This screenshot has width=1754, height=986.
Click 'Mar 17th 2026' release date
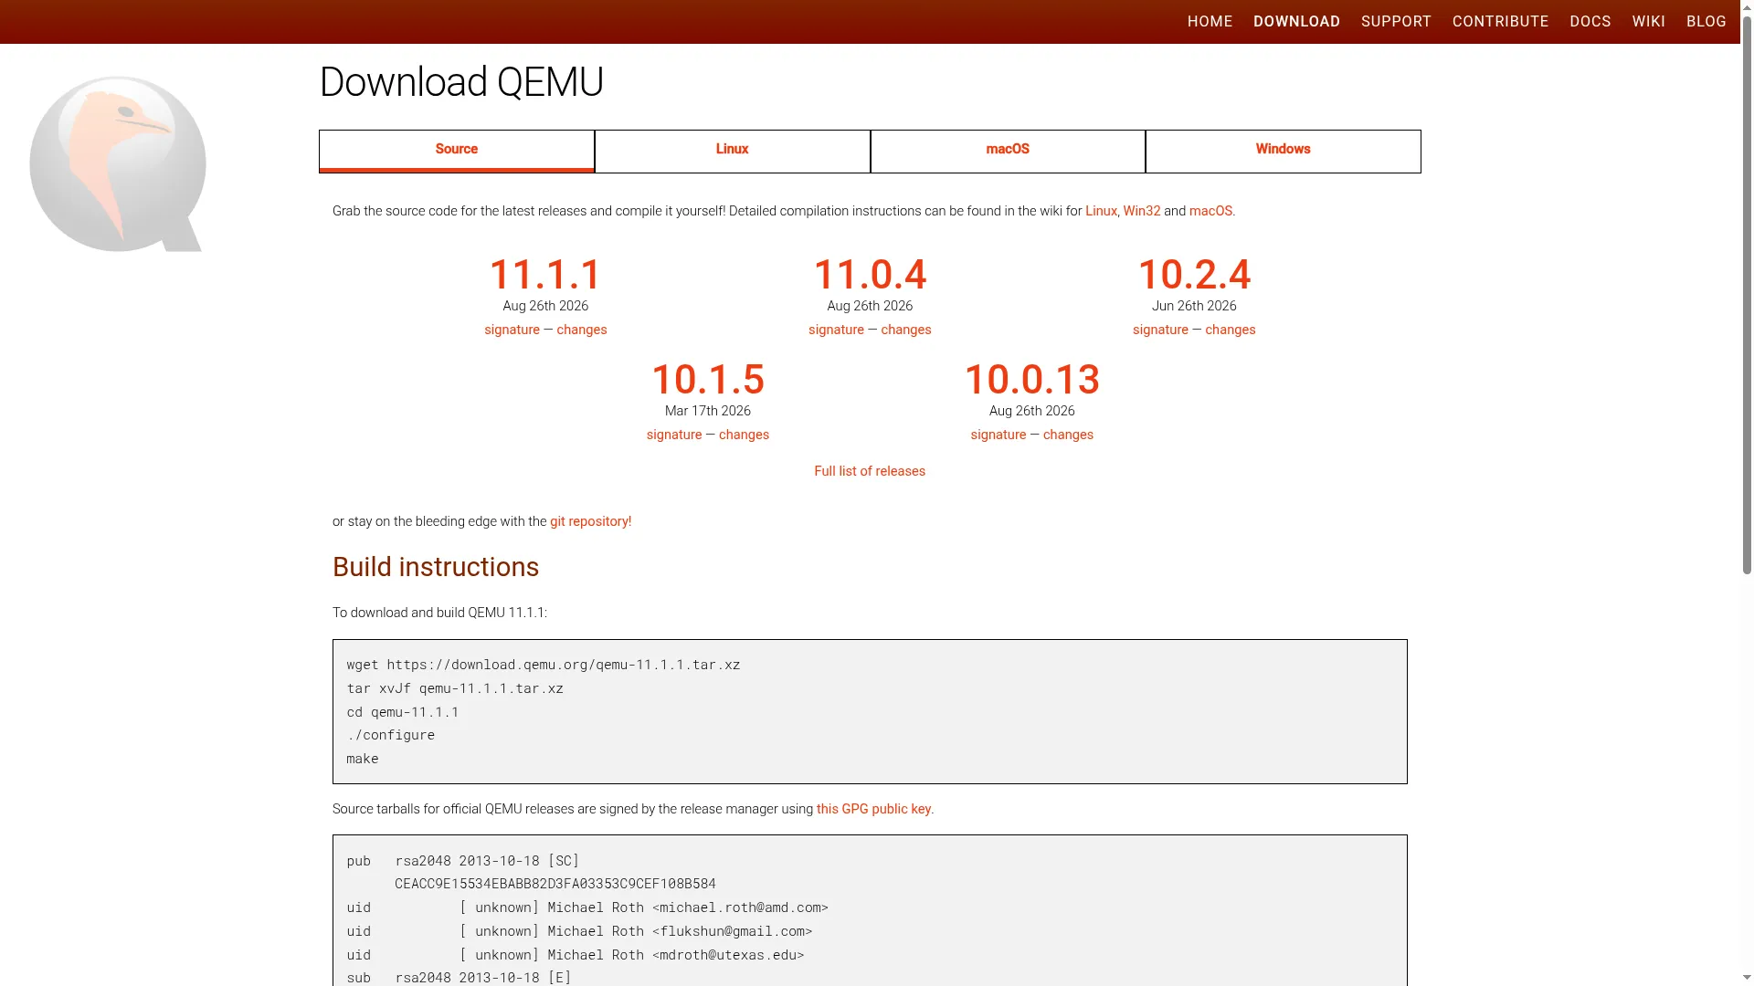pyautogui.click(x=708, y=411)
